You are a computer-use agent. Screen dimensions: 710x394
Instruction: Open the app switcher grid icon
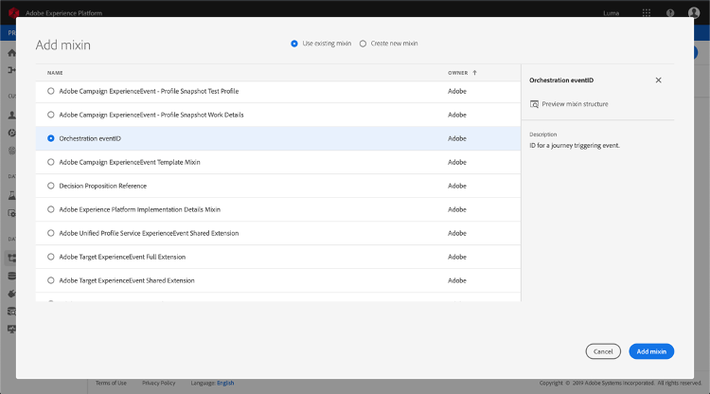coord(647,12)
